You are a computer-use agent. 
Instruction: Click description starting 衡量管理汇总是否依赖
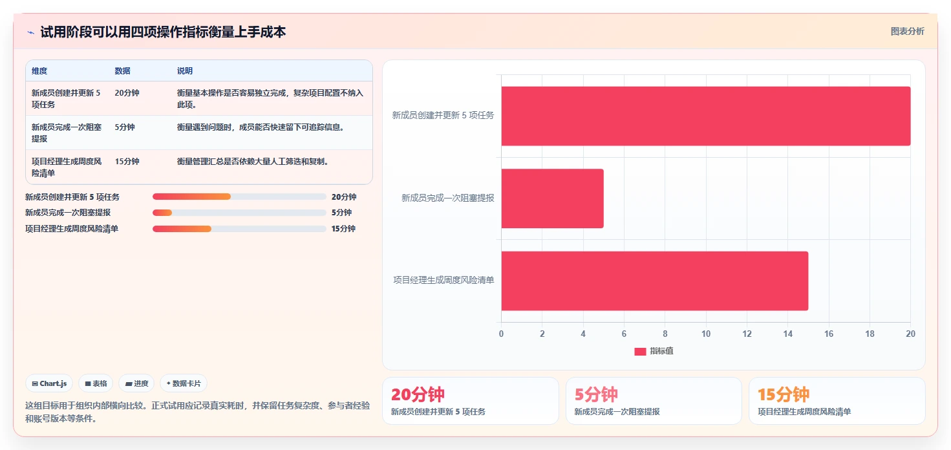point(253,162)
